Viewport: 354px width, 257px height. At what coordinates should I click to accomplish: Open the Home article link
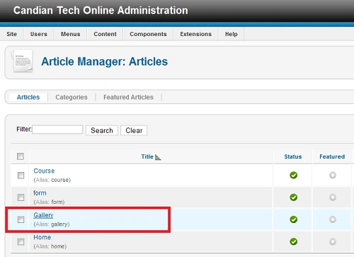pos(42,237)
